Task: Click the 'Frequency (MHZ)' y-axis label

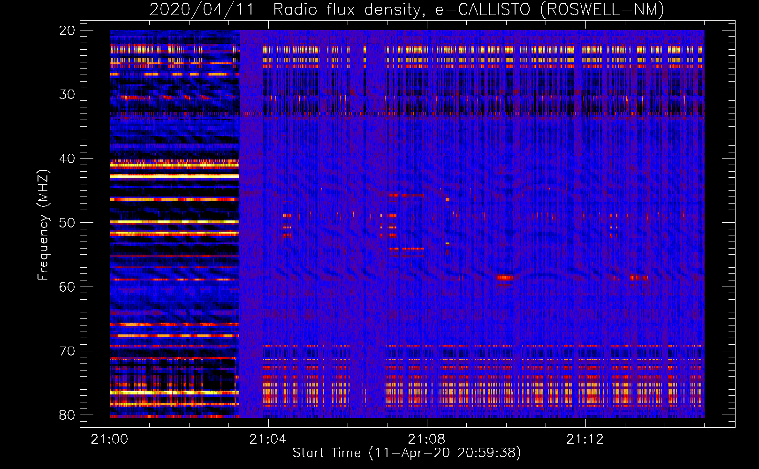Action: tap(43, 225)
